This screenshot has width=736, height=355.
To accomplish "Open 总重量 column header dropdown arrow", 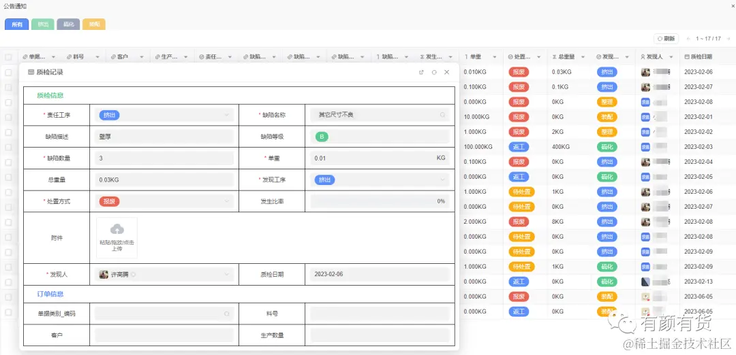I will pos(583,57).
